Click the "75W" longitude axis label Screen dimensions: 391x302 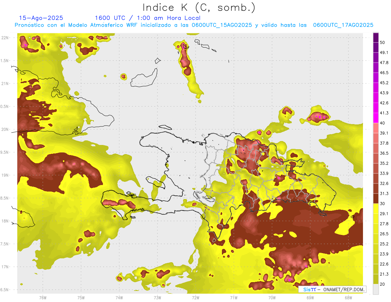(81, 298)
